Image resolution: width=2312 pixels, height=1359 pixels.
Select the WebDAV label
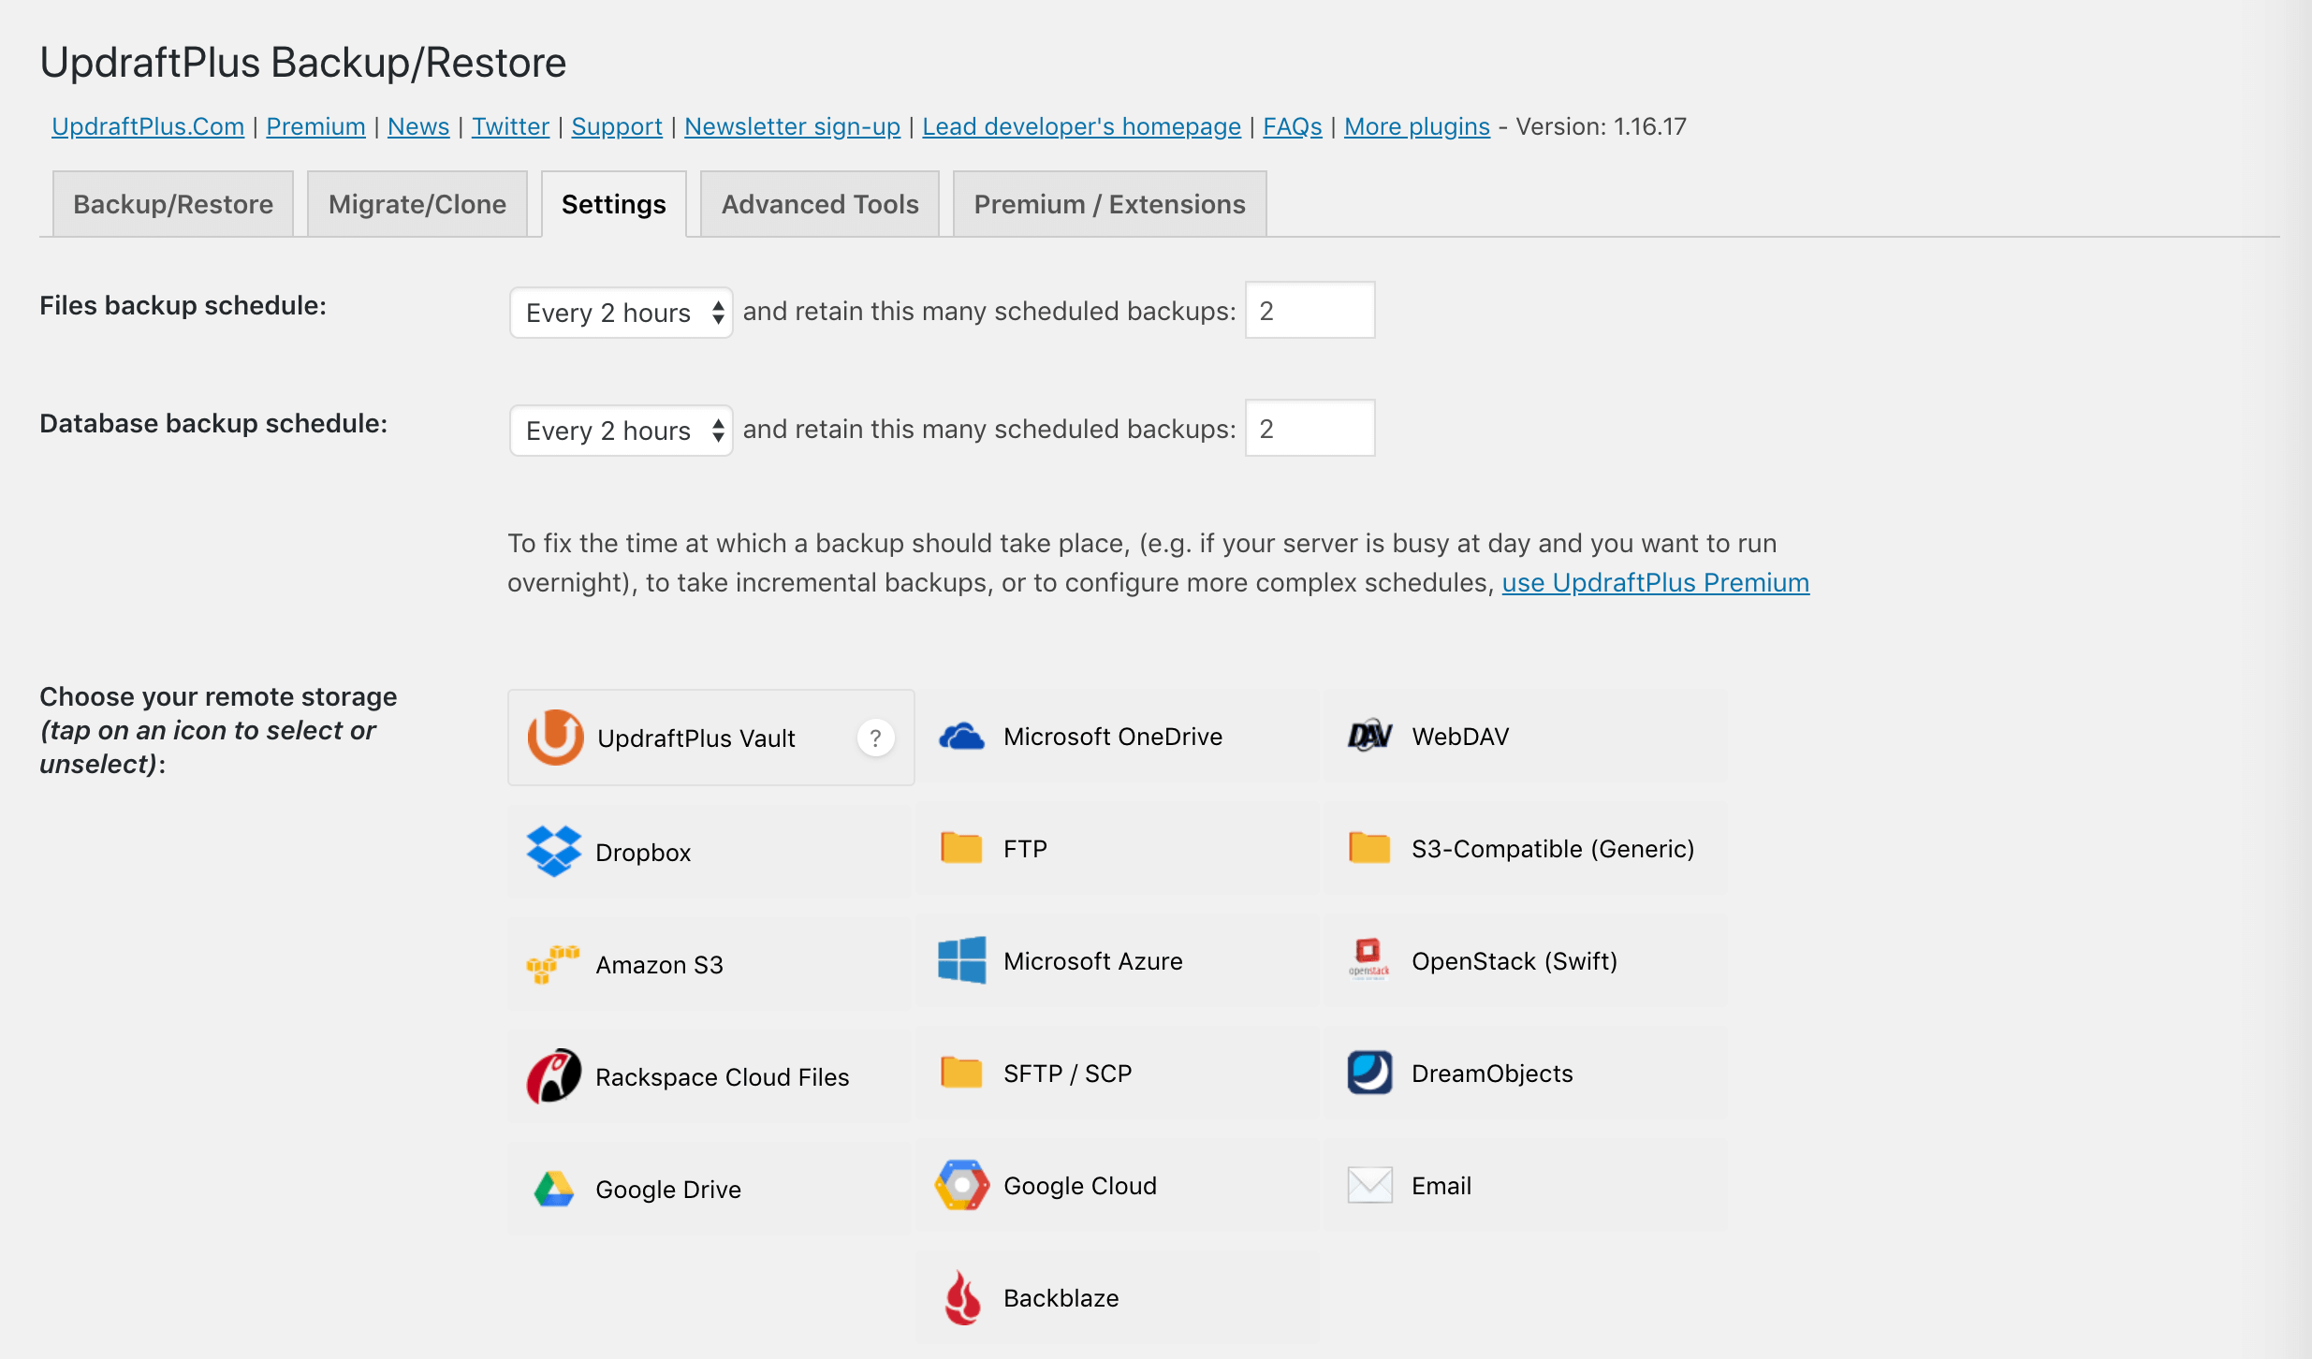pyautogui.click(x=1460, y=737)
